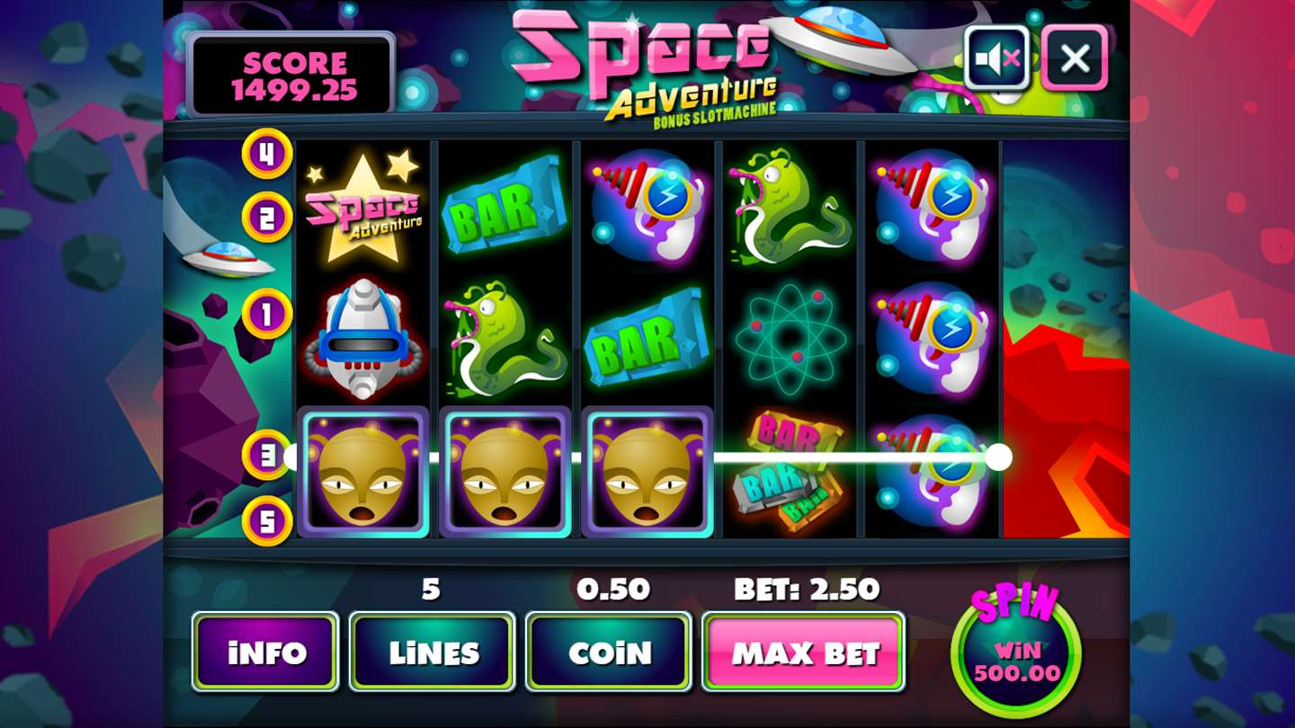
Task: Select the MAX BET button
Action: [803, 652]
